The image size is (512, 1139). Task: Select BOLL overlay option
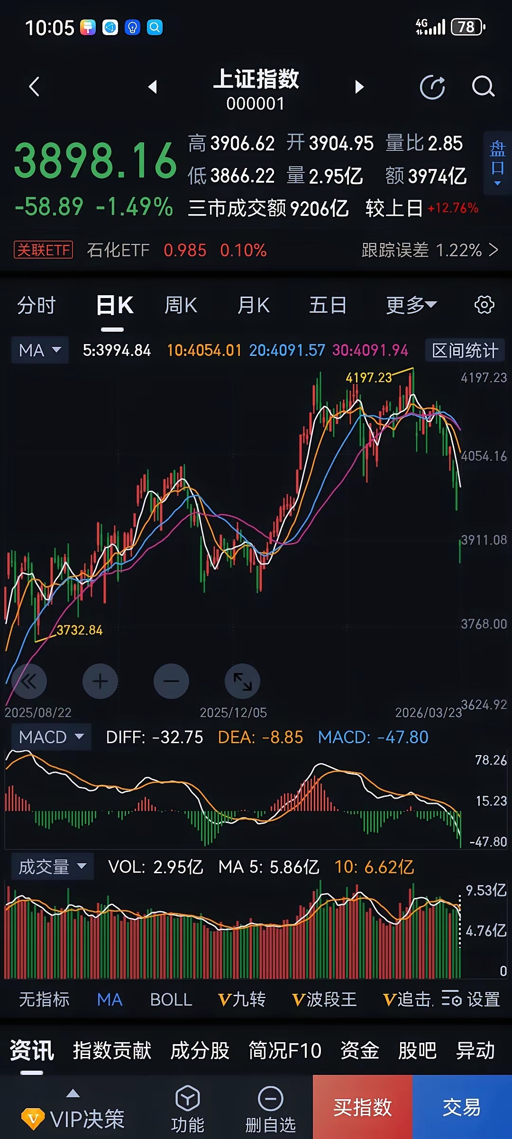point(171,999)
